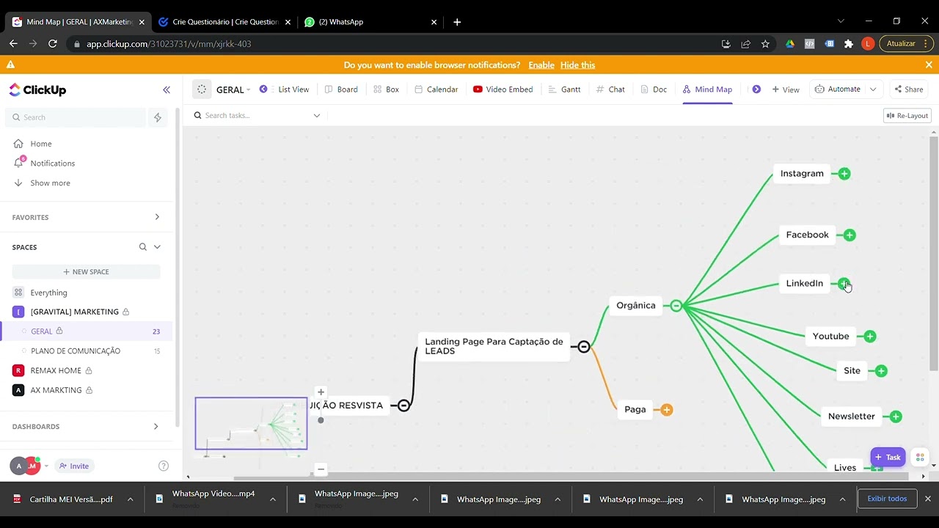Click the New Space button

point(87,272)
